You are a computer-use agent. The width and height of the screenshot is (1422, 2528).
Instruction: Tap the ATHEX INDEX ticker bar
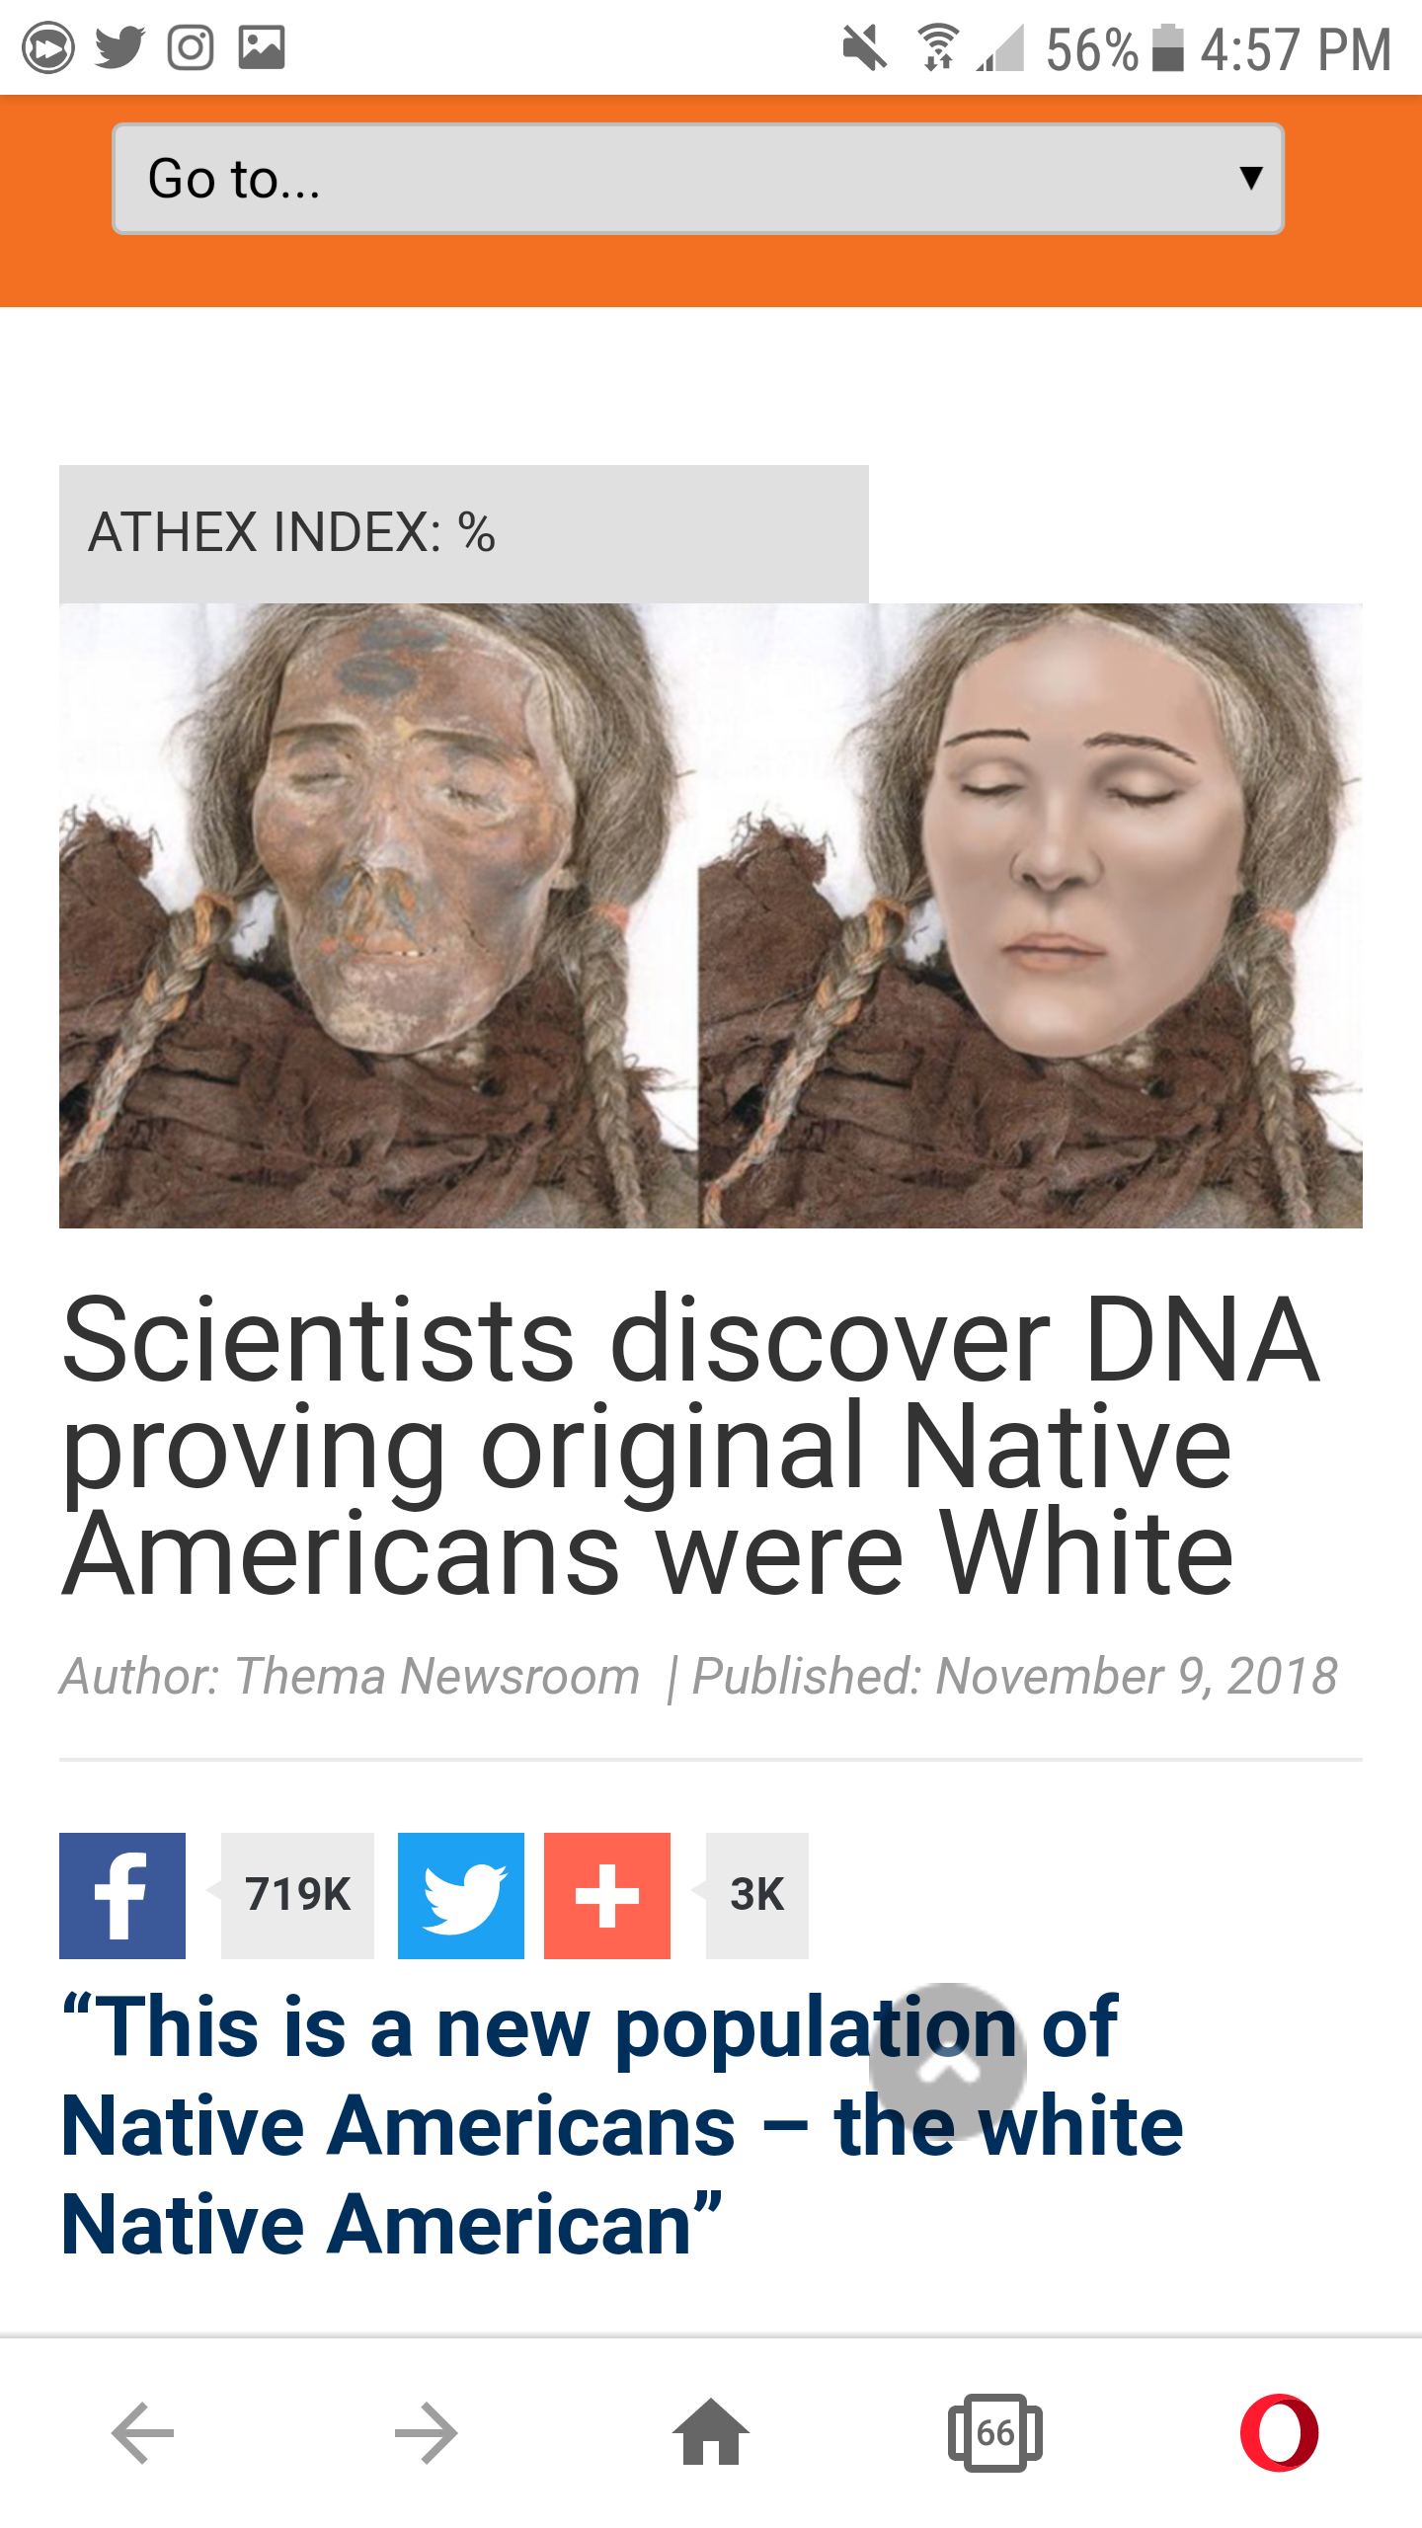click(464, 533)
